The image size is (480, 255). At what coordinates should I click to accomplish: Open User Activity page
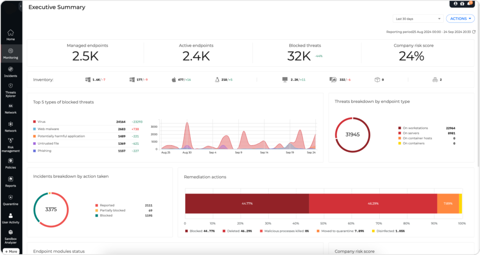[11, 218]
